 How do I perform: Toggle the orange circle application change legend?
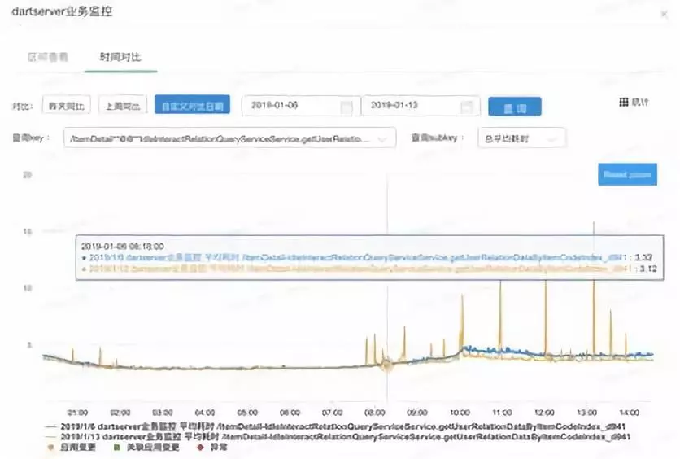click(x=72, y=447)
